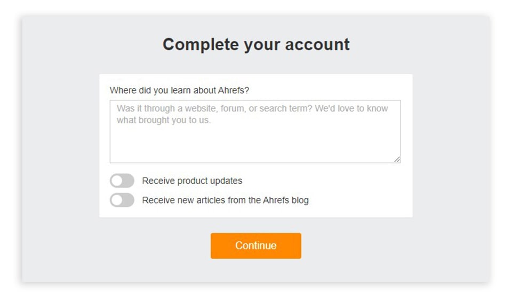520x297 pixels.
Task: Click the textarea resize handle corner
Action: pyautogui.click(x=397, y=159)
